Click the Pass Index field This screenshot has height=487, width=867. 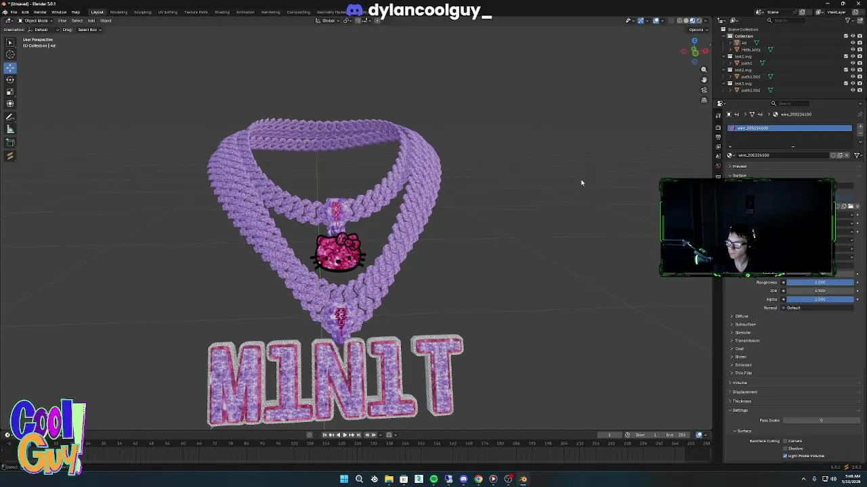tap(820, 421)
